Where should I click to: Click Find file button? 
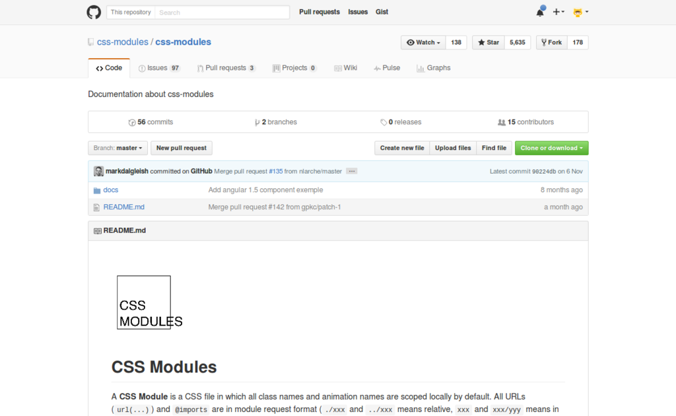point(494,148)
